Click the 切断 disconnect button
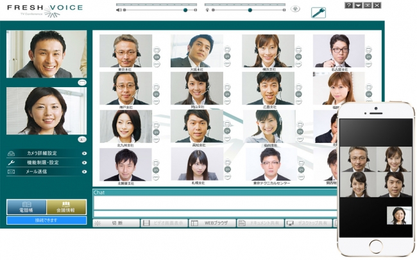The image size is (417, 260). (116, 223)
